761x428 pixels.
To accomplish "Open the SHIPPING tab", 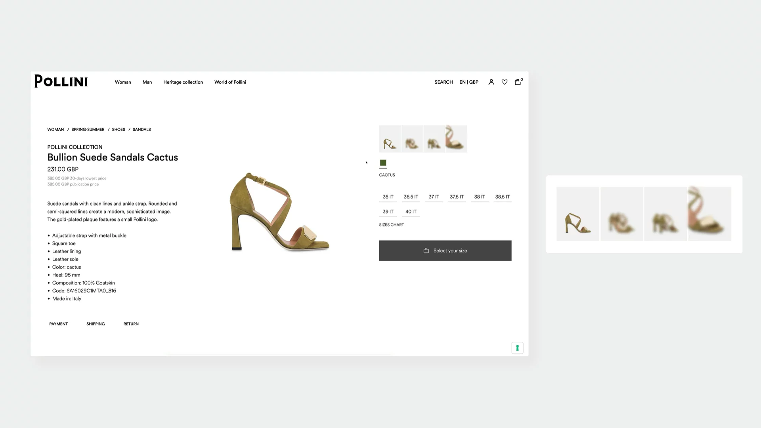I will coord(96,324).
